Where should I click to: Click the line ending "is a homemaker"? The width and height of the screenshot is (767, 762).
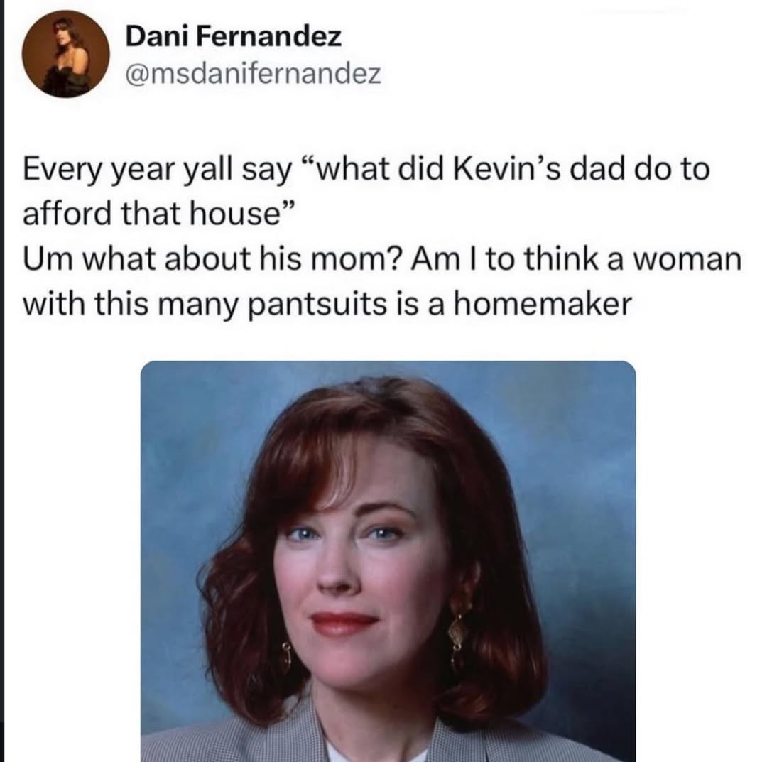tap(327, 304)
